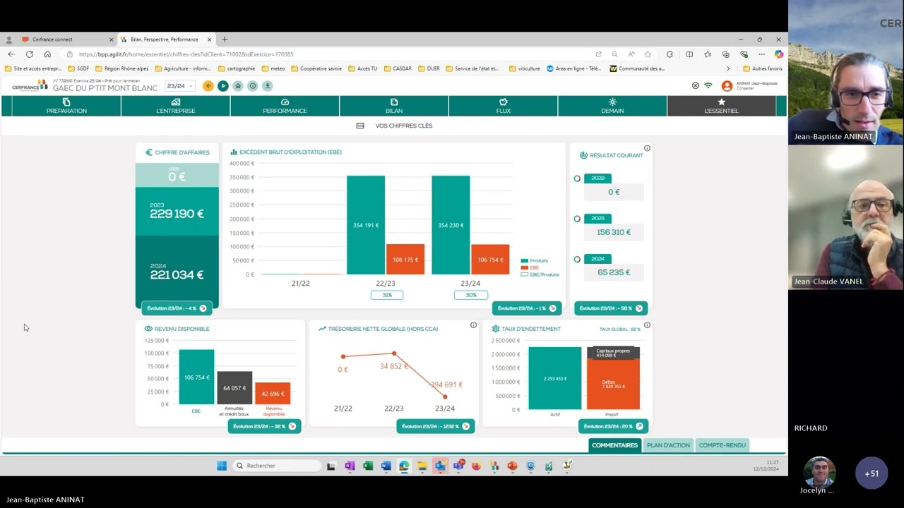904x508 pixels.
Task: Open the PREPARATION tab
Action: [x=66, y=106]
